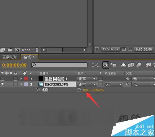The height and width of the screenshot is (137, 155).
Task: Open the 12.5% magnification dropdown
Action: point(110,49)
